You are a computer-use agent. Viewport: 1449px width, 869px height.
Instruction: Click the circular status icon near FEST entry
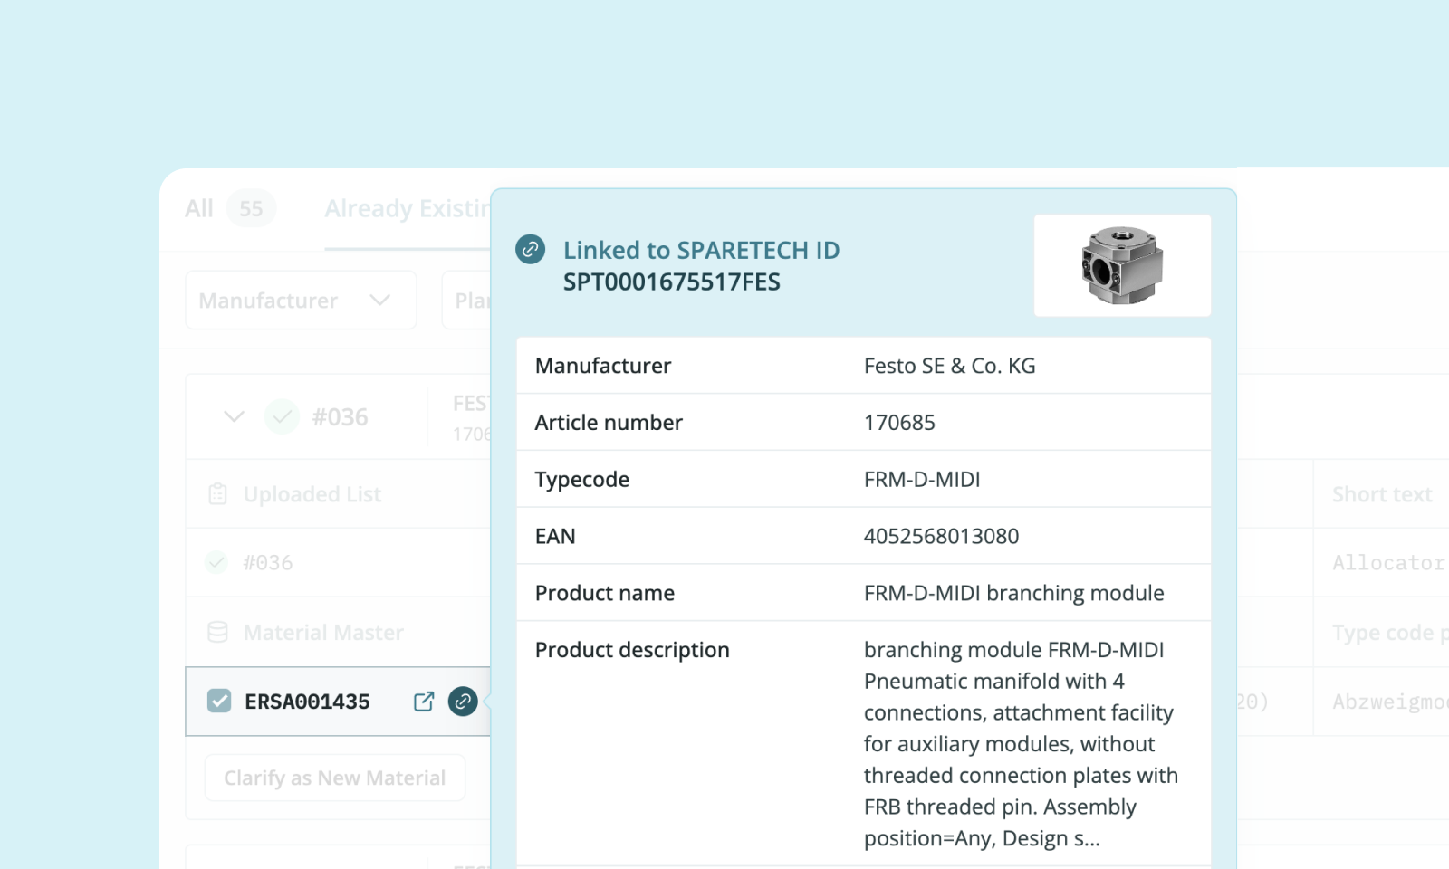click(x=282, y=416)
